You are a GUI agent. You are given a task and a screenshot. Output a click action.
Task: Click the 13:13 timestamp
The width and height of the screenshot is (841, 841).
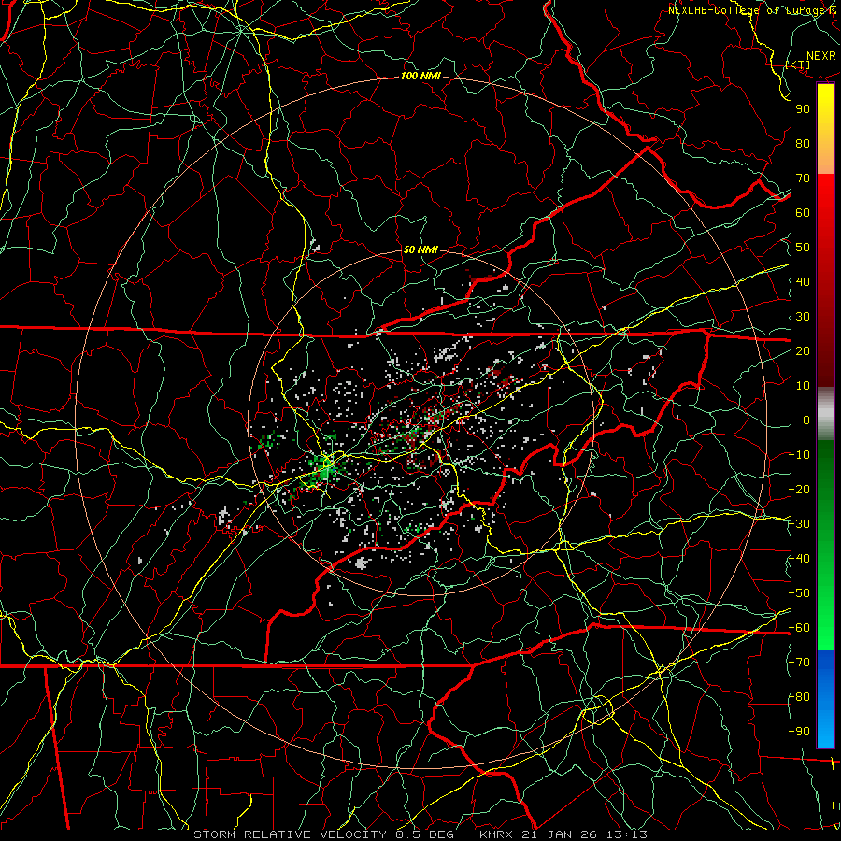click(x=628, y=834)
